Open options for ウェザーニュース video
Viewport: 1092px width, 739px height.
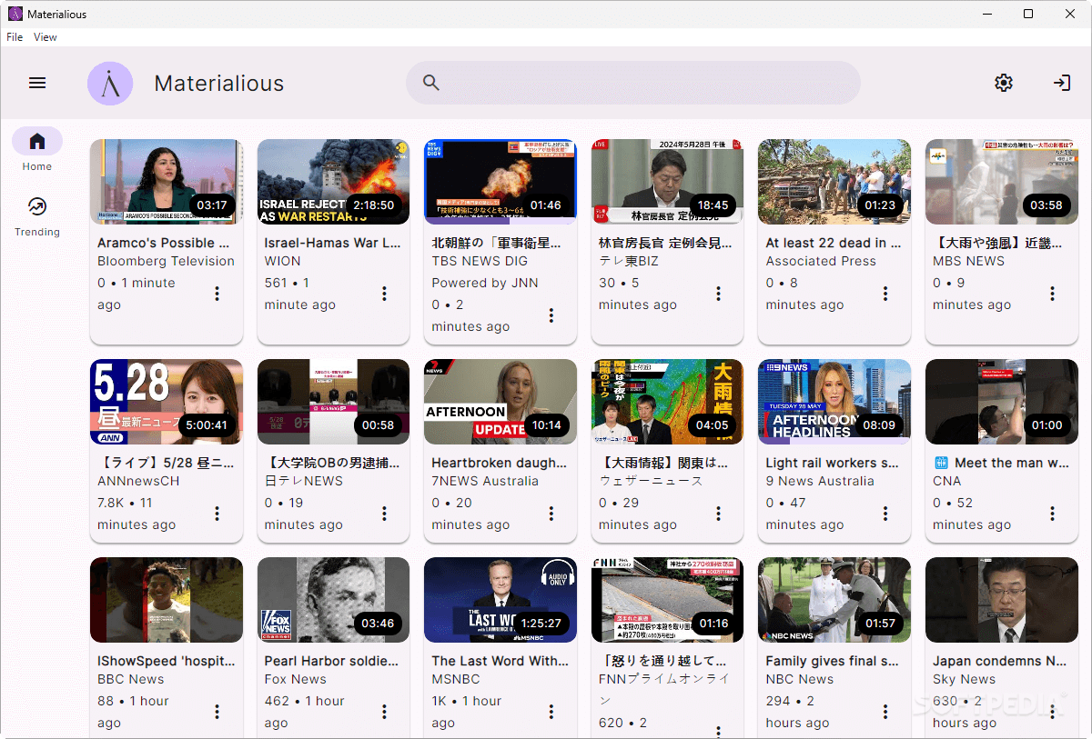pos(718,514)
